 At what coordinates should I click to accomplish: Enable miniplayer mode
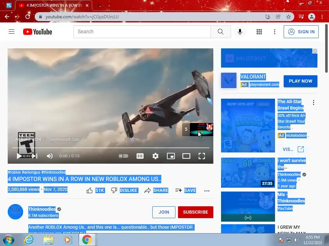click(171, 156)
